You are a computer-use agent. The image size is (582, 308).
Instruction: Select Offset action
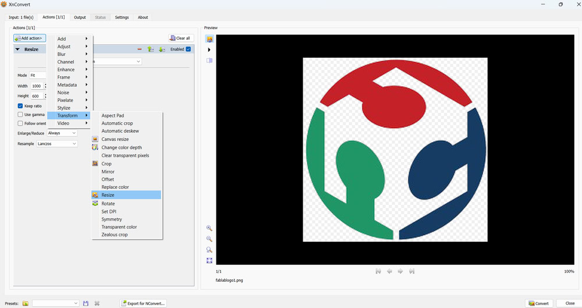(x=126, y=179)
